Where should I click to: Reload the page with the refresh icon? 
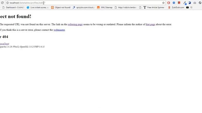[2, 3]
